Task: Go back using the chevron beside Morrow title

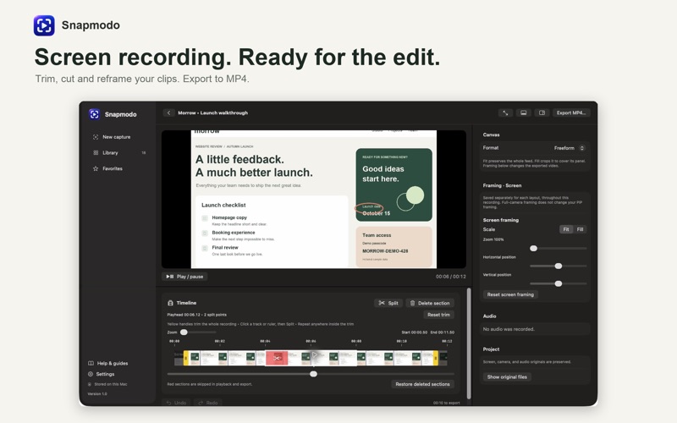Action: pyautogui.click(x=168, y=113)
